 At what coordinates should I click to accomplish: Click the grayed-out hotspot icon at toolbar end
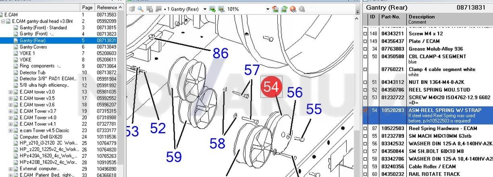302,9
